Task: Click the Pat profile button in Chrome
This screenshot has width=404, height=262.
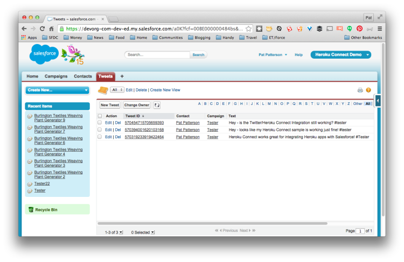Action: pos(368,18)
